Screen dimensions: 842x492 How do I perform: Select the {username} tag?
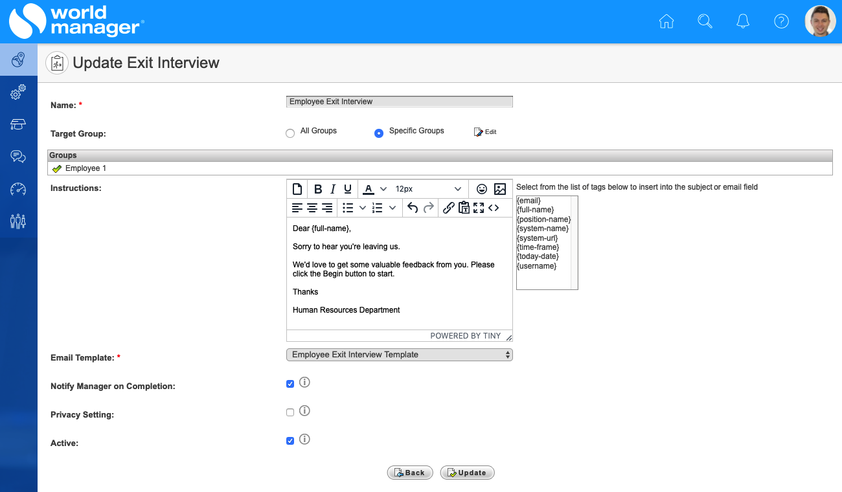tap(536, 266)
